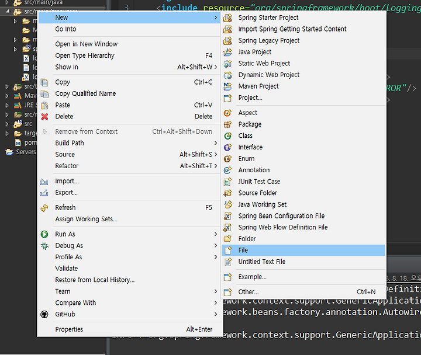The width and height of the screenshot is (421, 355).
Task: Click the Folder icon in submenu
Action: 227,239
